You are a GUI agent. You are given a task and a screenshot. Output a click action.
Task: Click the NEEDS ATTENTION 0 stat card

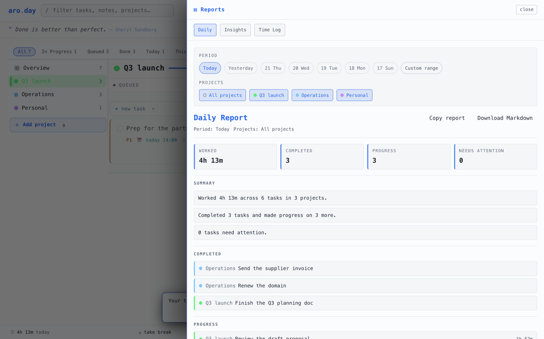495,156
